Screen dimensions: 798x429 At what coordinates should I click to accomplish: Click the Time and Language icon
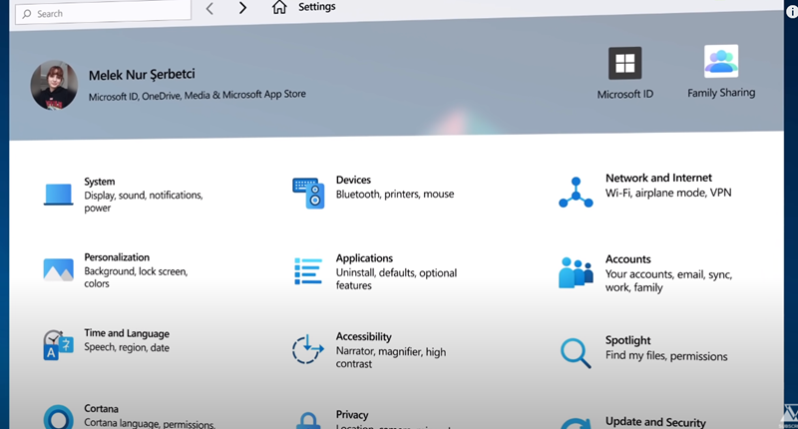pos(58,345)
